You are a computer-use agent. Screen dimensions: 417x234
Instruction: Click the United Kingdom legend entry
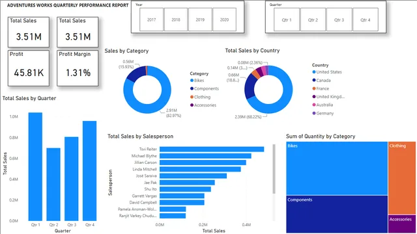[x=328, y=97]
